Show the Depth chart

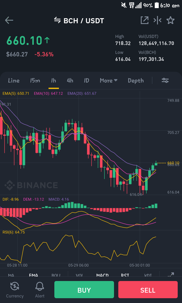(136, 81)
